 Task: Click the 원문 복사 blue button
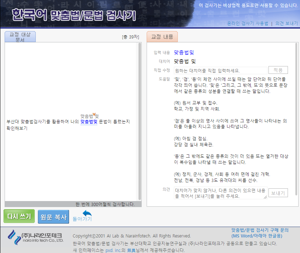click(x=53, y=217)
